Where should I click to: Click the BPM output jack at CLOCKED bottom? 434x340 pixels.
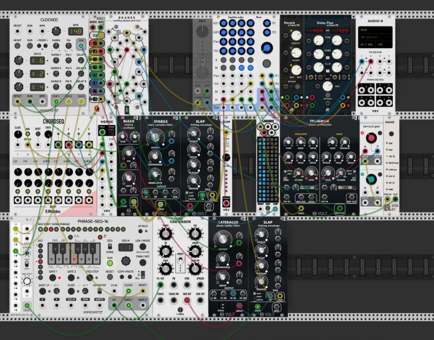pyautogui.click(x=42, y=102)
